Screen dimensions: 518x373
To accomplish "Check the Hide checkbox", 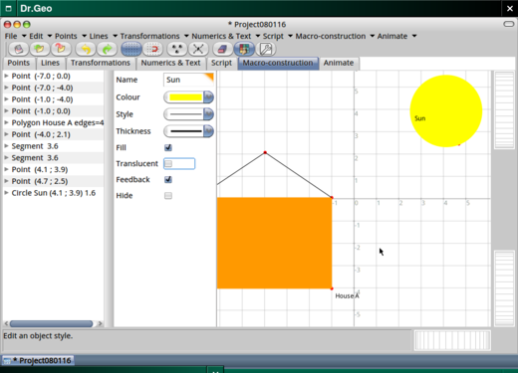I will point(168,195).
